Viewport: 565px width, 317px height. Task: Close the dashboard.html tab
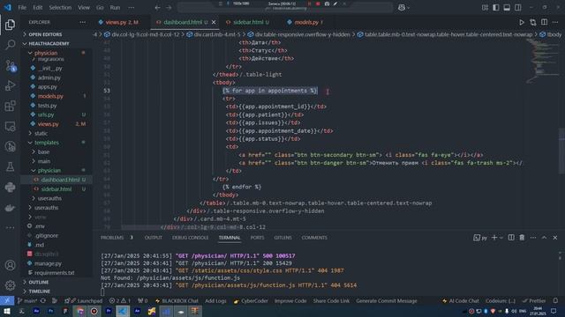214,22
